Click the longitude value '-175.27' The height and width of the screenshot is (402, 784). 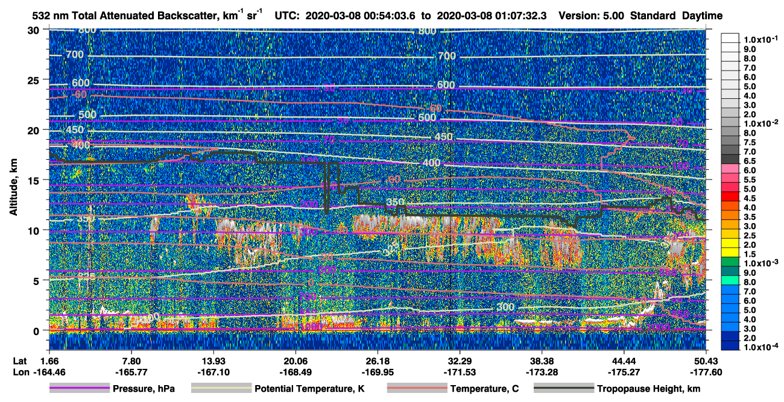coord(624,372)
